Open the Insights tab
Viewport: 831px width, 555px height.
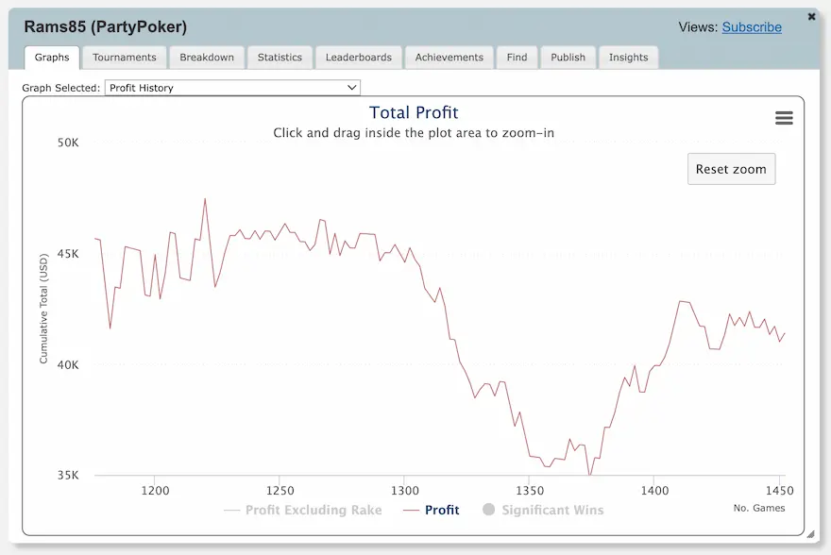click(x=629, y=58)
